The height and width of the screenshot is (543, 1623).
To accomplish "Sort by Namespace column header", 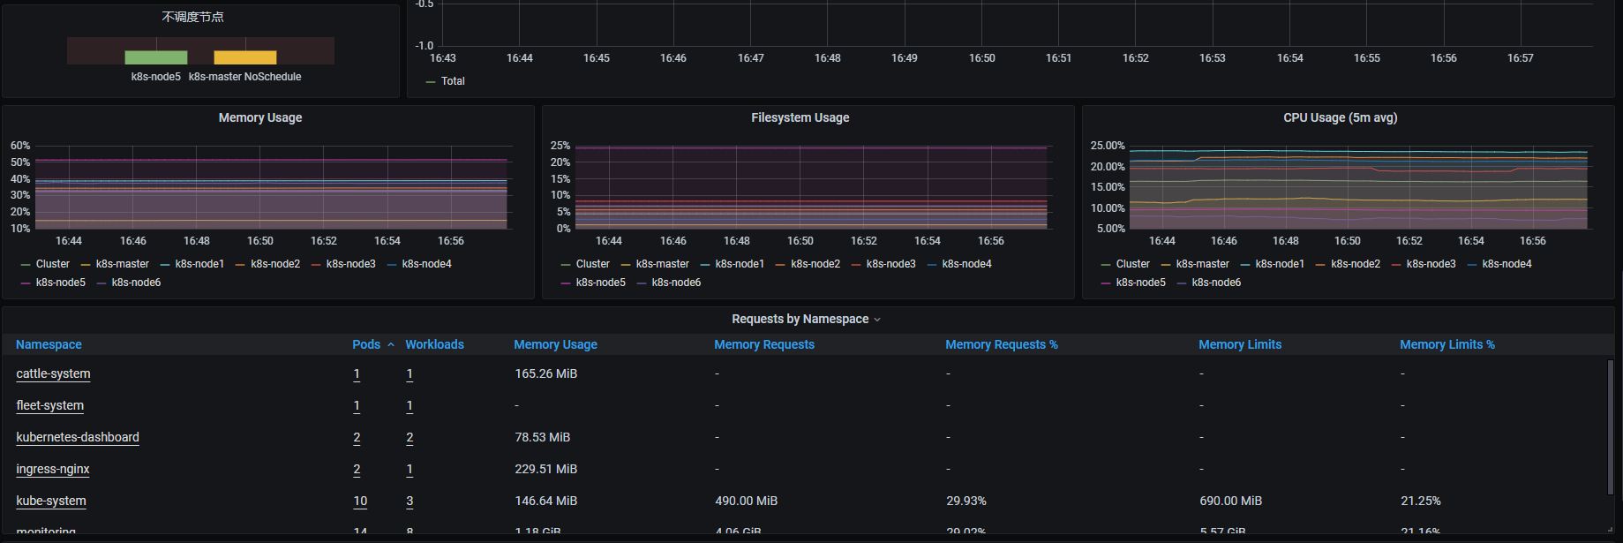I will point(49,344).
